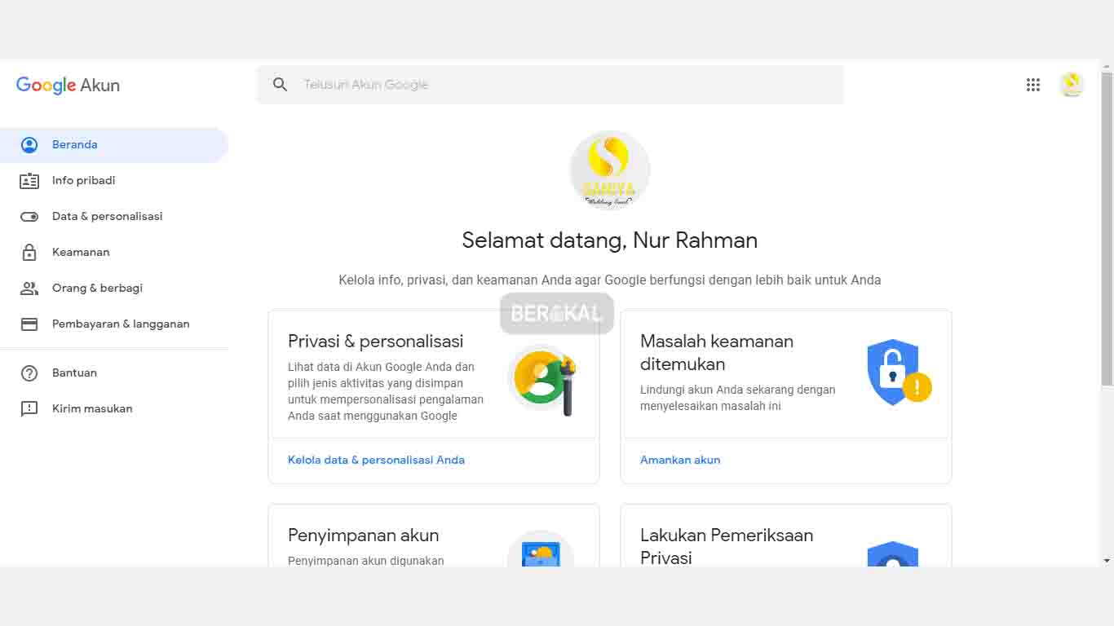This screenshot has width=1114, height=626.
Task: Click the Privasi & personalisasi illustration
Action: click(x=544, y=379)
